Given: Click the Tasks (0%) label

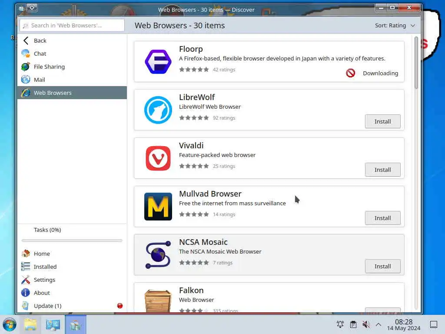Looking at the screenshot, I should [x=47, y=230].
